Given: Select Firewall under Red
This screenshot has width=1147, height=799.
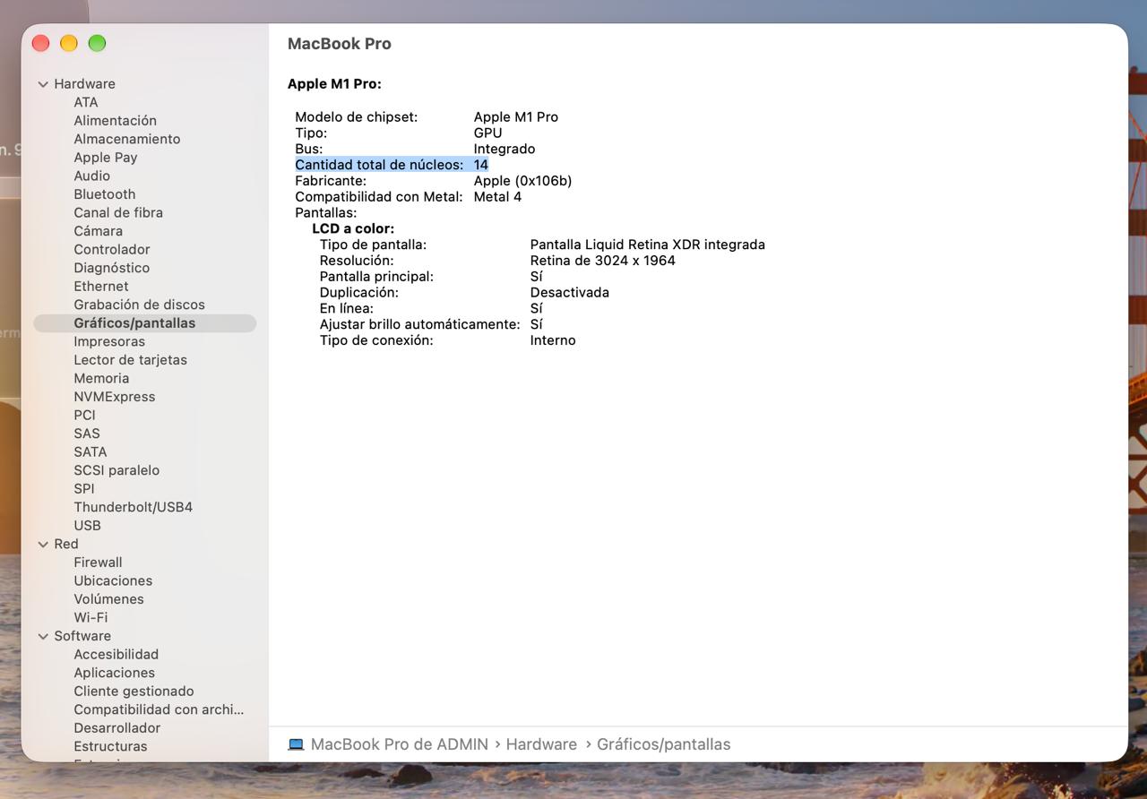Looking at the screenshot, I should click(x=98, y=563).
